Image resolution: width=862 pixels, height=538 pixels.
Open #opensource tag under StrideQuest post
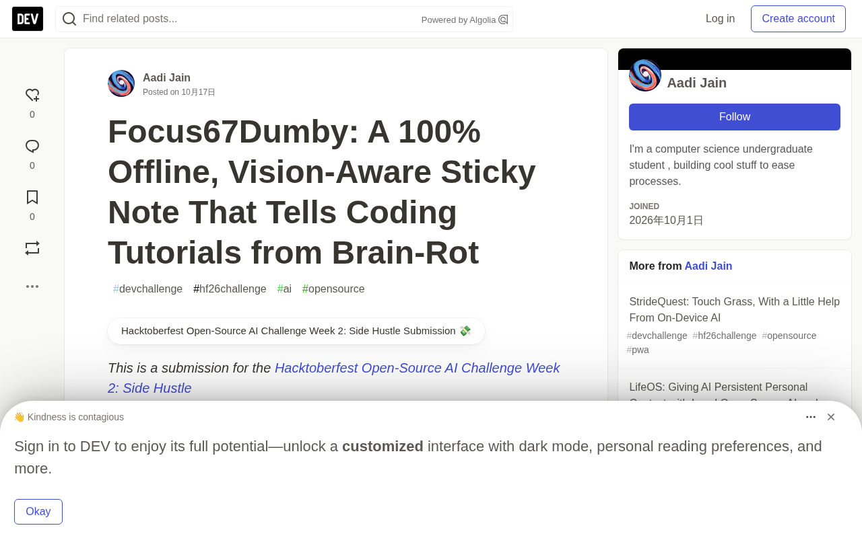click(789, 336)
